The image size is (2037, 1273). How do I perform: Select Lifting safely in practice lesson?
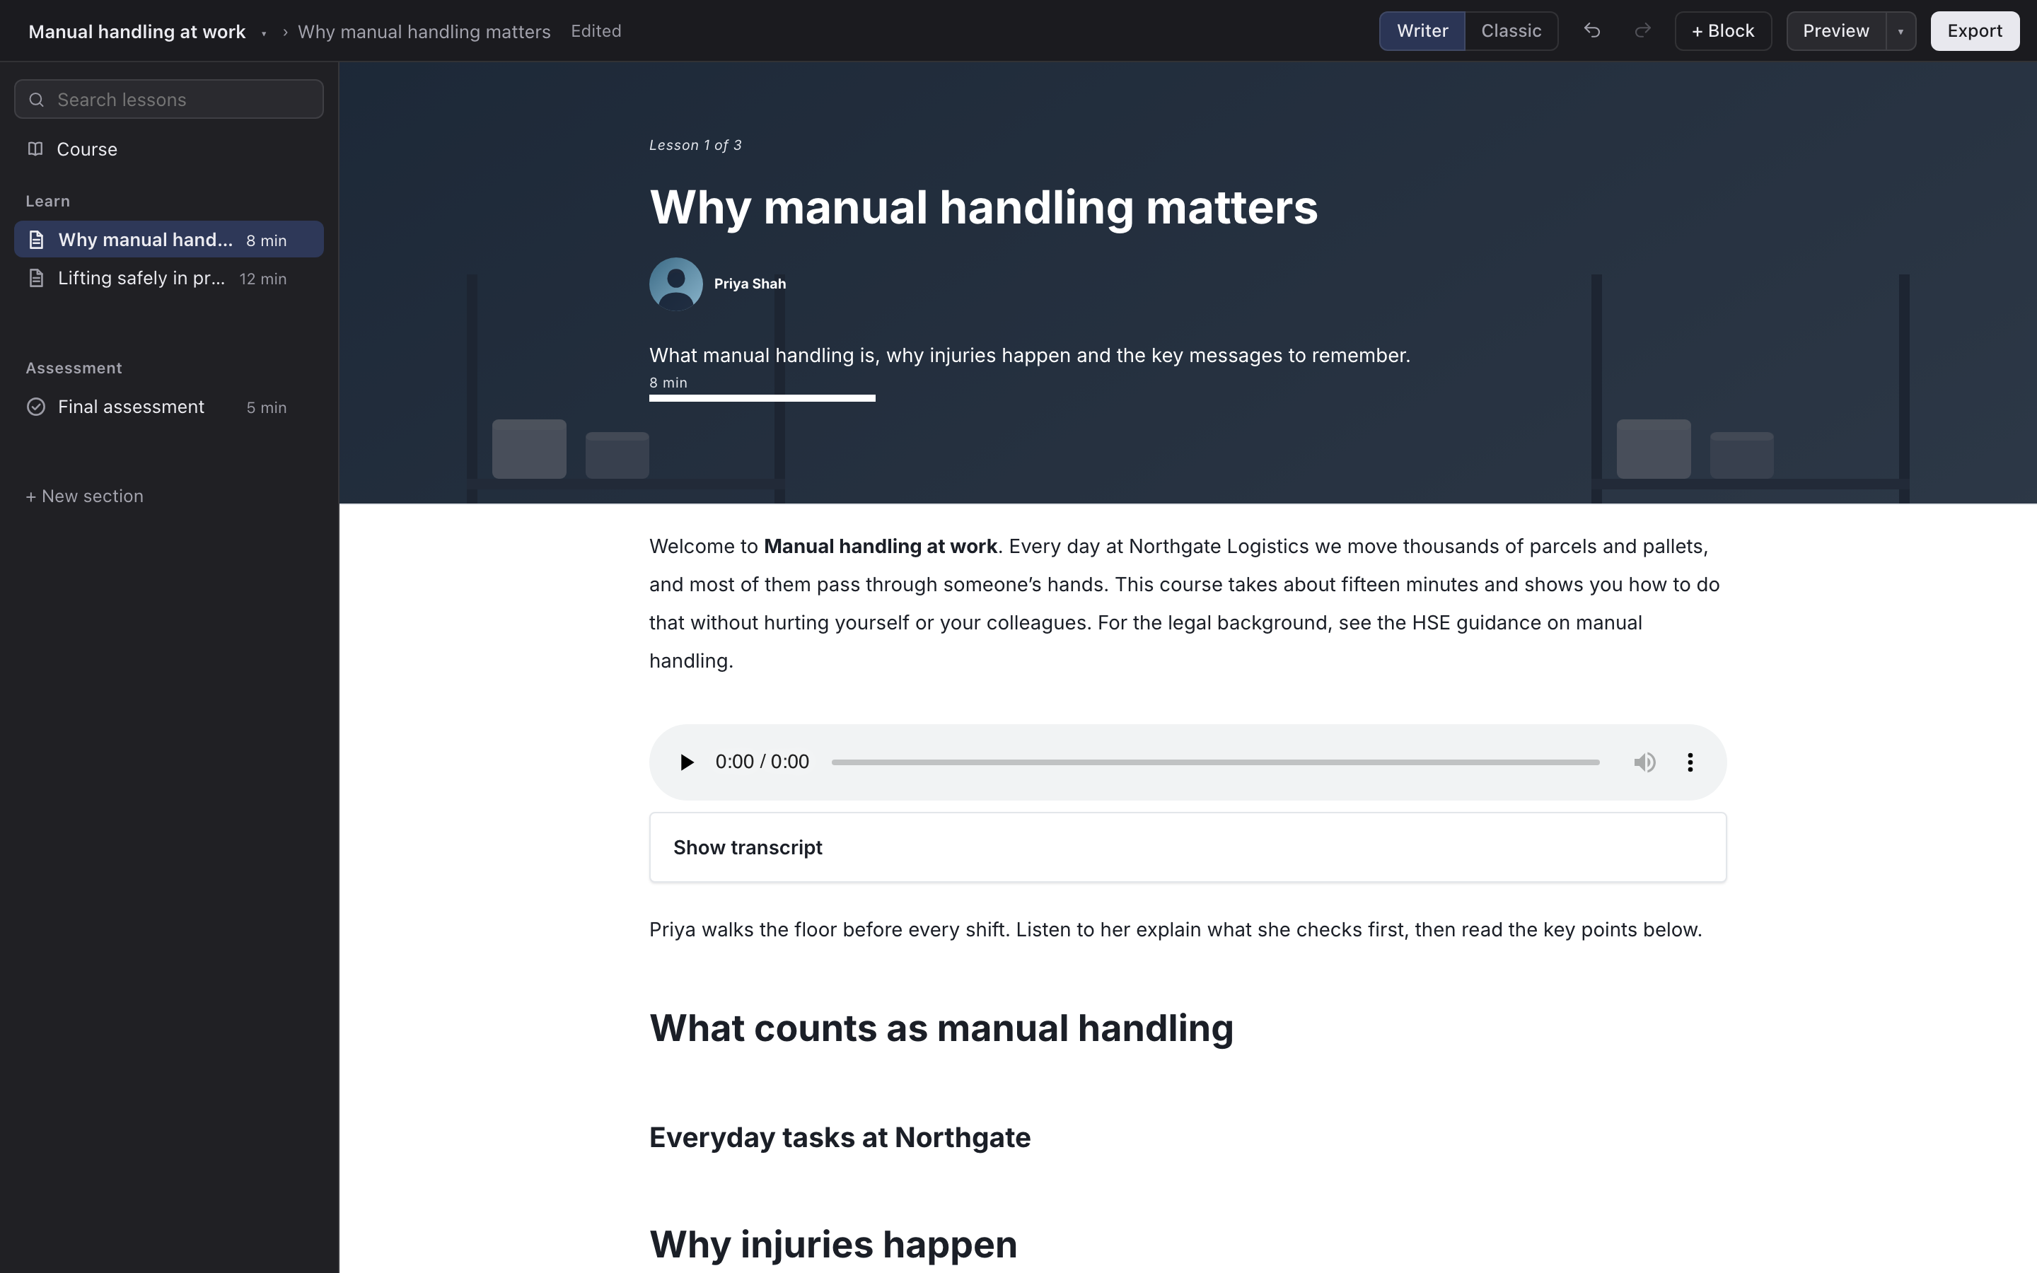click(168, 278)
